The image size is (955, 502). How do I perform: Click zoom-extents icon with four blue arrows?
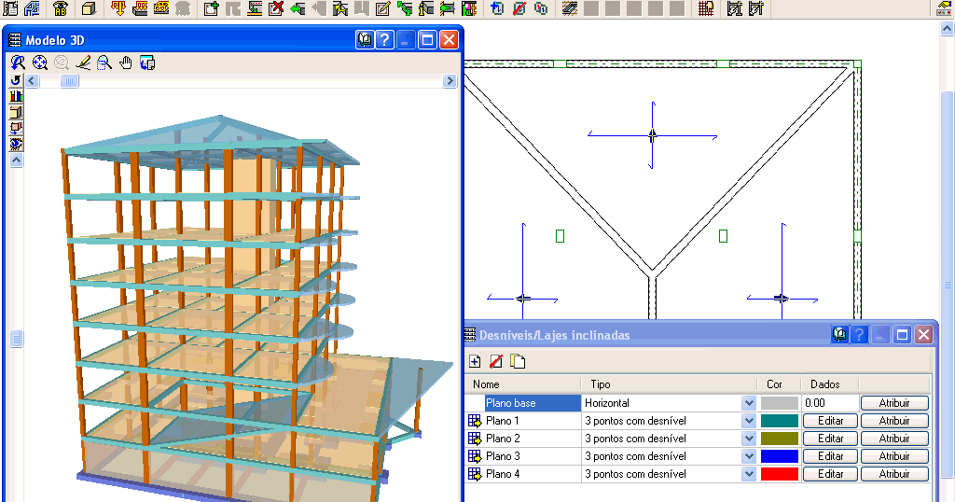[x=39, y=63]
